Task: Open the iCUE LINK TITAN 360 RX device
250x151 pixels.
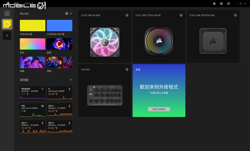Action: pos(159,36)
